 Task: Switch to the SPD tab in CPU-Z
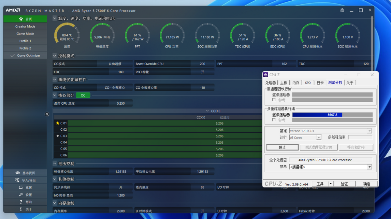tap(308, 83)
